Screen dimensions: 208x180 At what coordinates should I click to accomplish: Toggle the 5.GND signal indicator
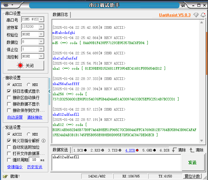pos(149,150)
